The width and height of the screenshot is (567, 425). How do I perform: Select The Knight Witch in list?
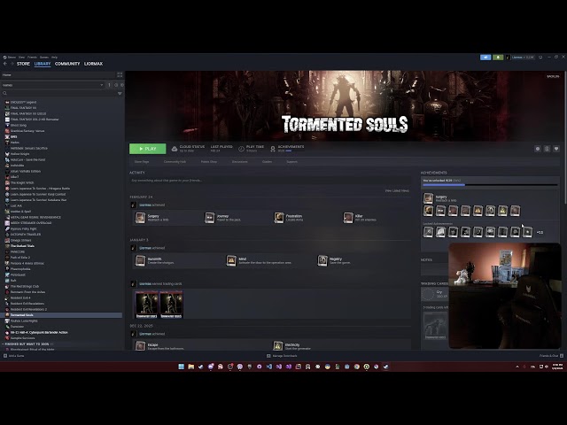[21, 183]
